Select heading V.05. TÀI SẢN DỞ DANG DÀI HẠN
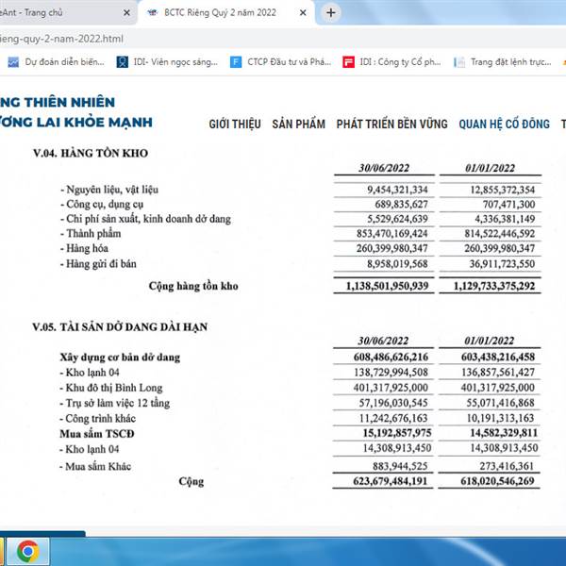Image resolution: width=566 pixels, height=566 pixels. pos(120,326)
